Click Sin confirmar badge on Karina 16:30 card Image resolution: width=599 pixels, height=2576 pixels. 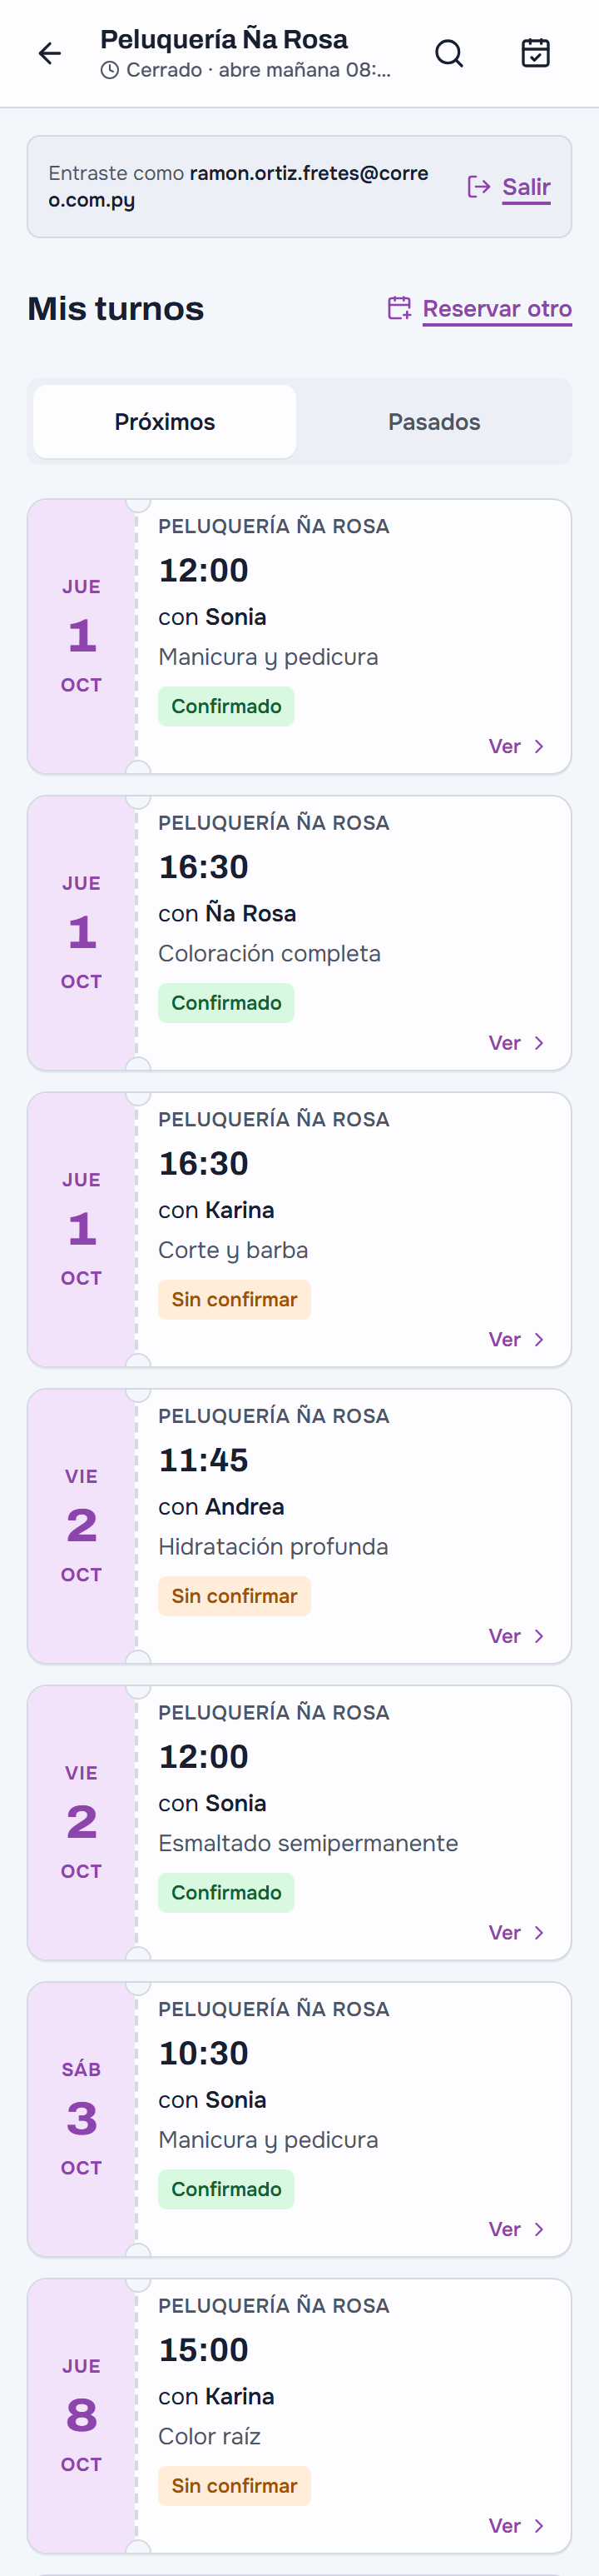(235, 1300)
